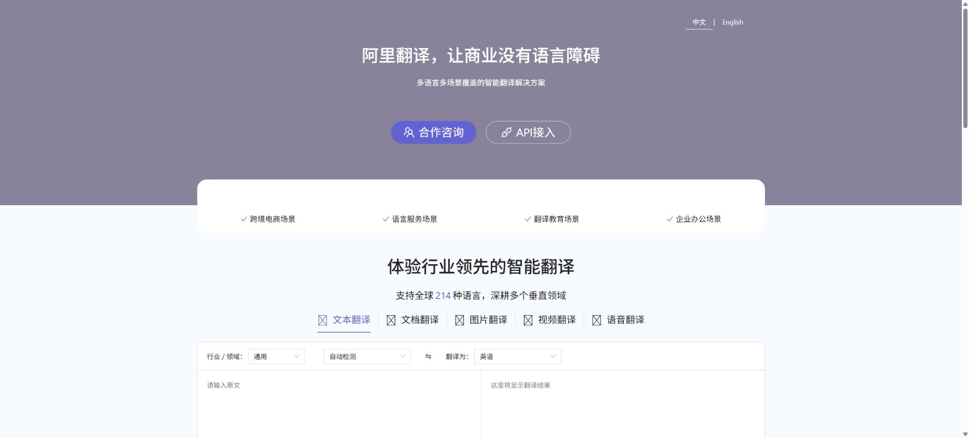The image size is (969, 438).
Task: Click the 214 languages number
Action: click(x=443, y=296)
